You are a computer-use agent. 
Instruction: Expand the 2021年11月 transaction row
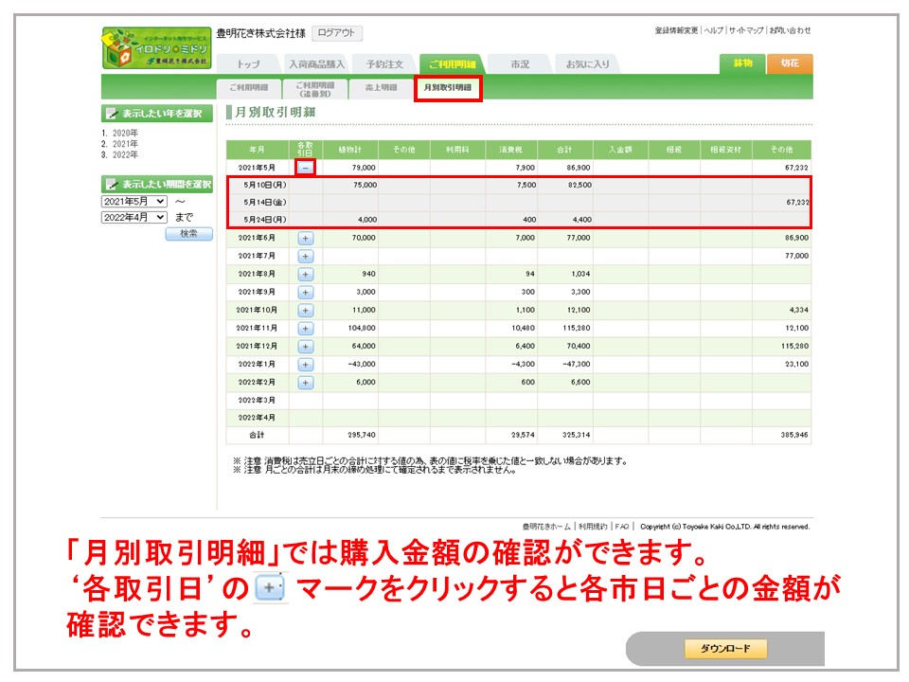(305, 328)
